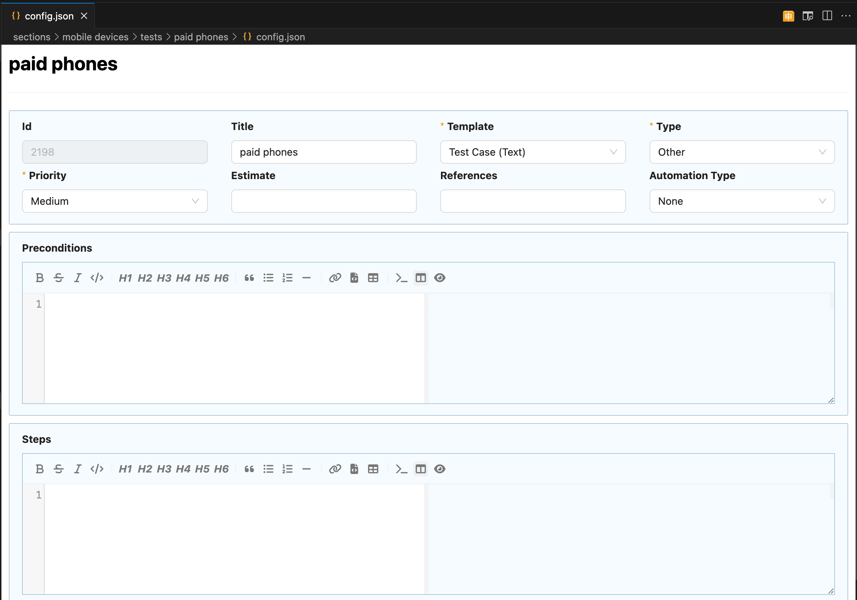Toggle bold in Preconditions editor toolbar
This screenshot has width=857, height=600.
click(40, 278)
